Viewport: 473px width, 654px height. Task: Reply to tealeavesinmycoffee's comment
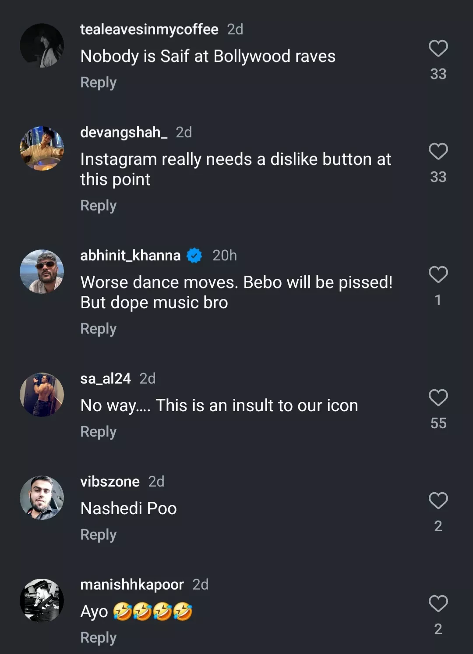(99, 82)
